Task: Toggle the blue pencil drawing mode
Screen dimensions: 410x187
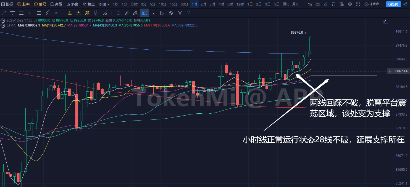Action: pos(326,4)
